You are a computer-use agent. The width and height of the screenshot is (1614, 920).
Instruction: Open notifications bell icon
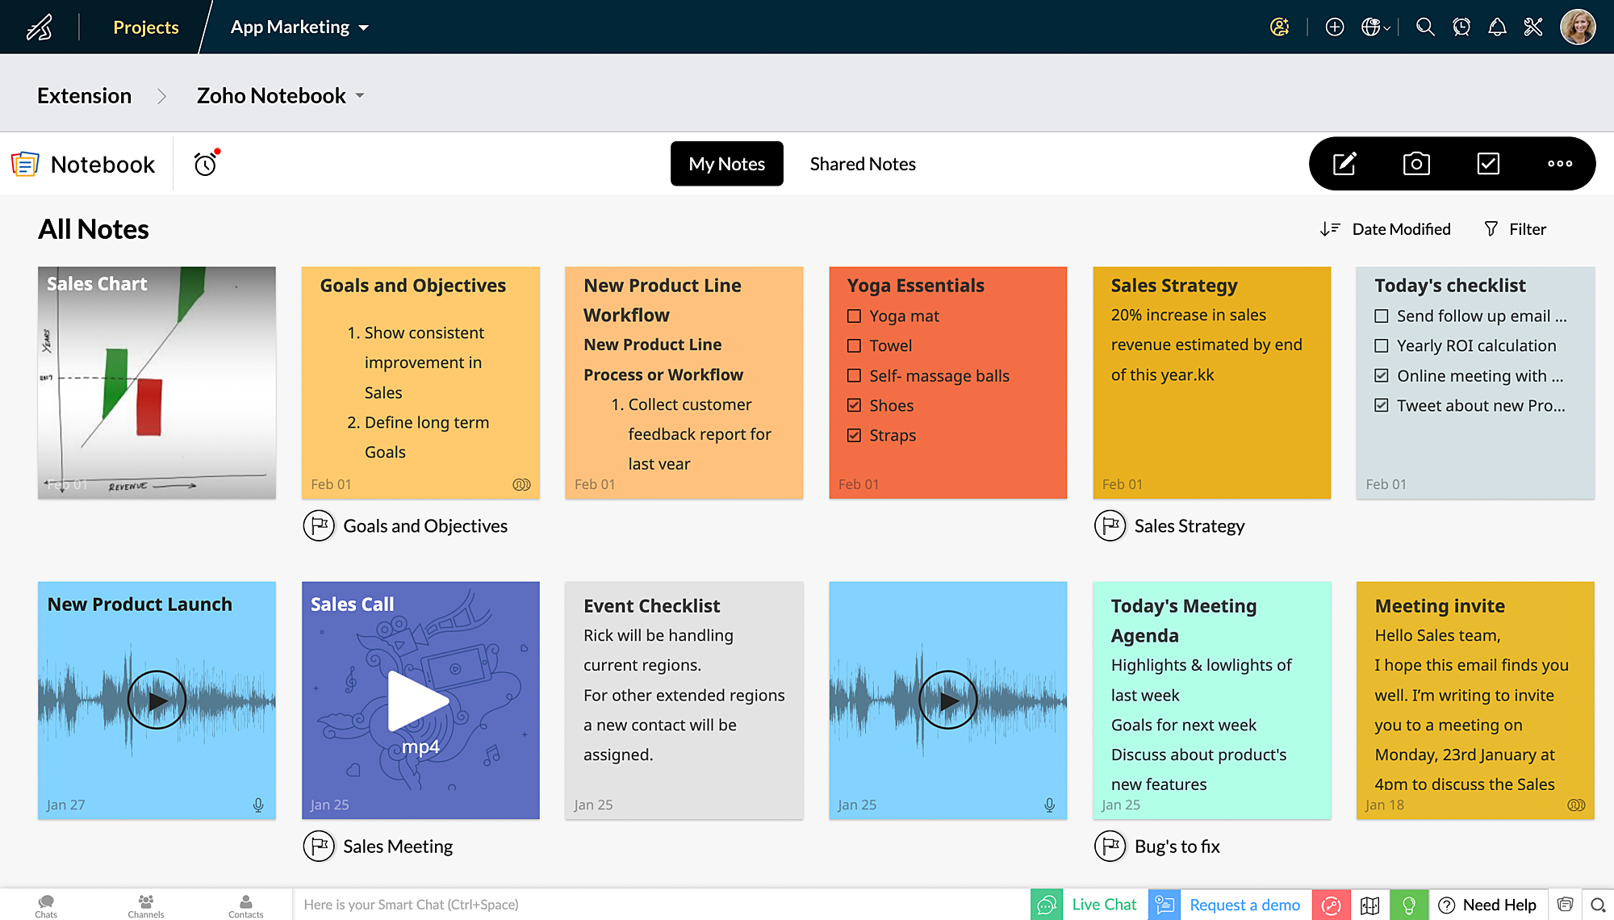pos(1497,27)
